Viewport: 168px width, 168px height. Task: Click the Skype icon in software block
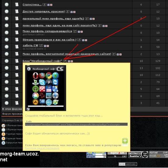pos(42,82)
